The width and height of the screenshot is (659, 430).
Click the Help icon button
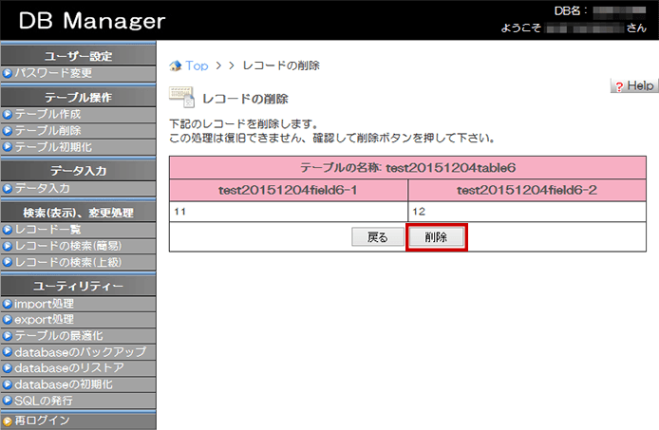click(x=633, y=85)
